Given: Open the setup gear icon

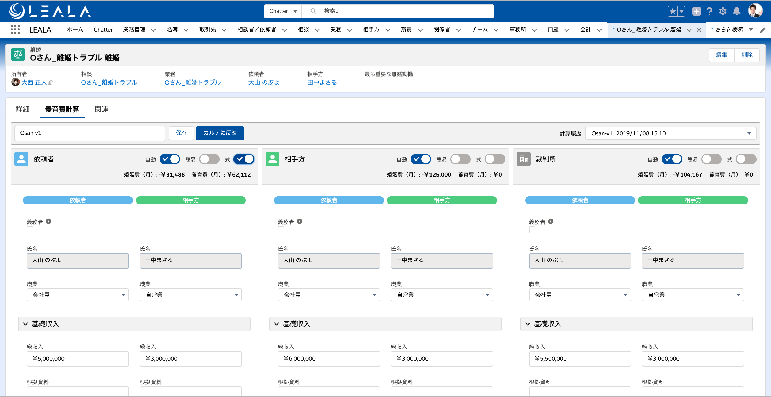Looking at the screenshot, I should [723, 11].
